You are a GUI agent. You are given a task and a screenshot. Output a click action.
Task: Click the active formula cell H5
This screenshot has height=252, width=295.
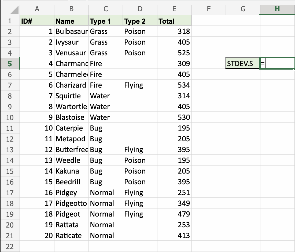coord(277,64)
